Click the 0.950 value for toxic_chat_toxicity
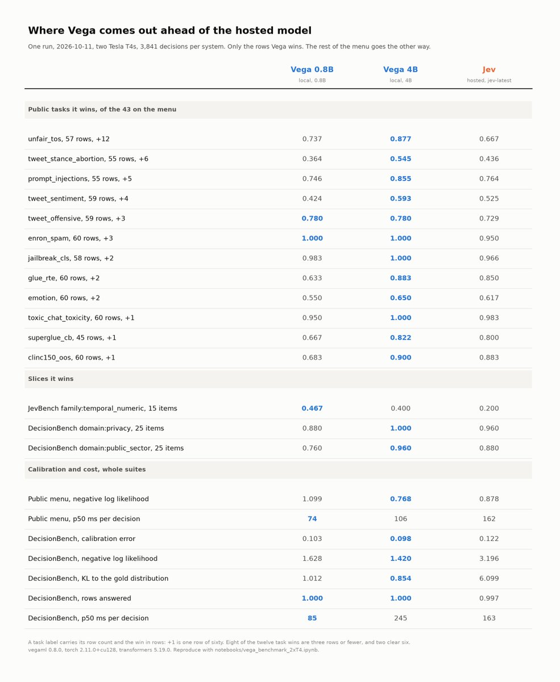The height and width of the screenshot is (682, 560). [x=312, y=318]
